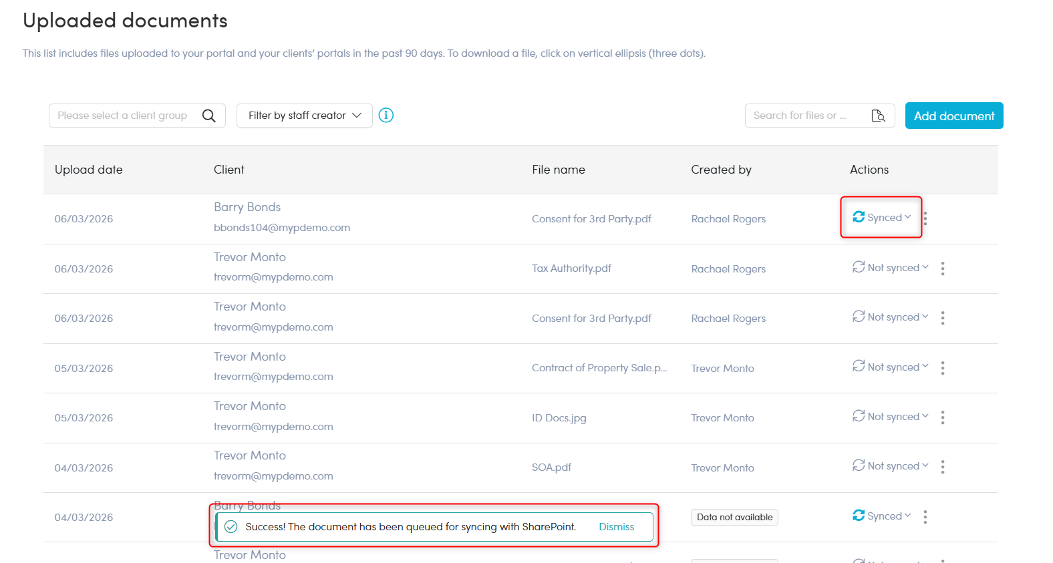Click the ellipsis for Contract of Property Sale row
Screen dimensions: 1053x563
click(943, 368)
